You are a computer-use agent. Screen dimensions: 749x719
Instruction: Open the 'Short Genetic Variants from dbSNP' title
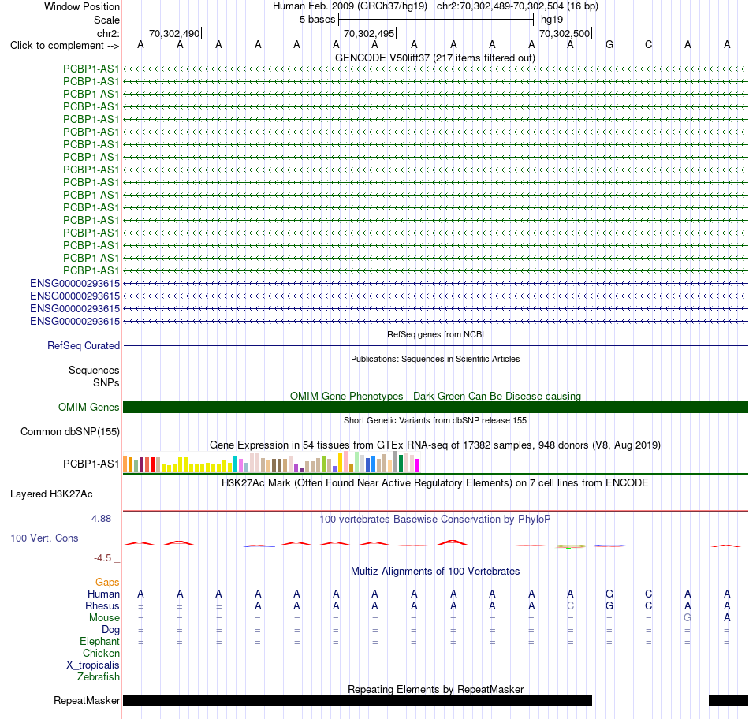pyautogui.click(x=435, y=420)
